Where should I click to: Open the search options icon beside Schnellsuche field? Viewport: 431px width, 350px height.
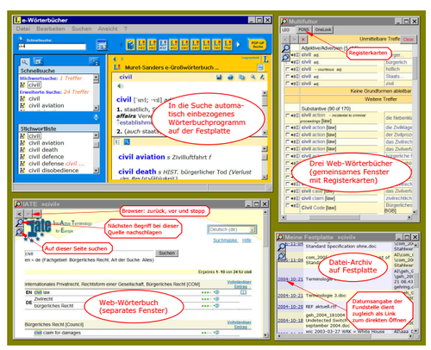point(102,46)
